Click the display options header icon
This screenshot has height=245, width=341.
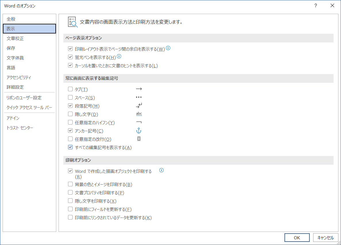[73, 22]
